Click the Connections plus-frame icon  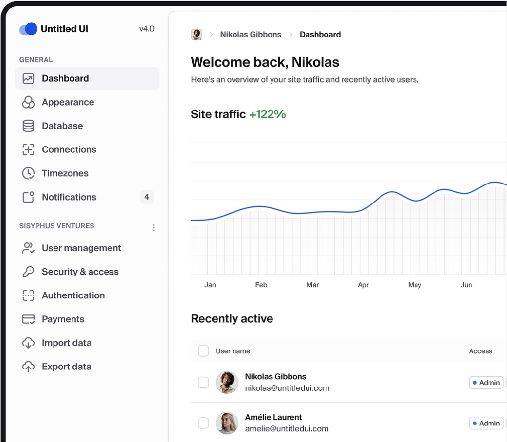pos(28,150)
